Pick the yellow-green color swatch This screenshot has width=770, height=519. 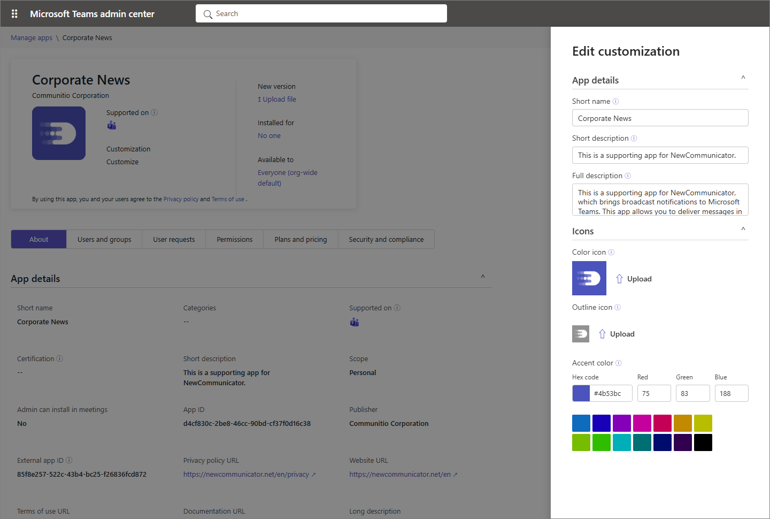[703, 423]
